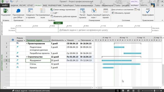
Task: Click the status date calendar icon
Action: click(x=136, y=9)
